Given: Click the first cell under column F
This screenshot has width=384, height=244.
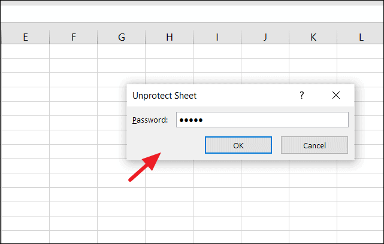Looking at the screenshot, I should pos(73,51).
